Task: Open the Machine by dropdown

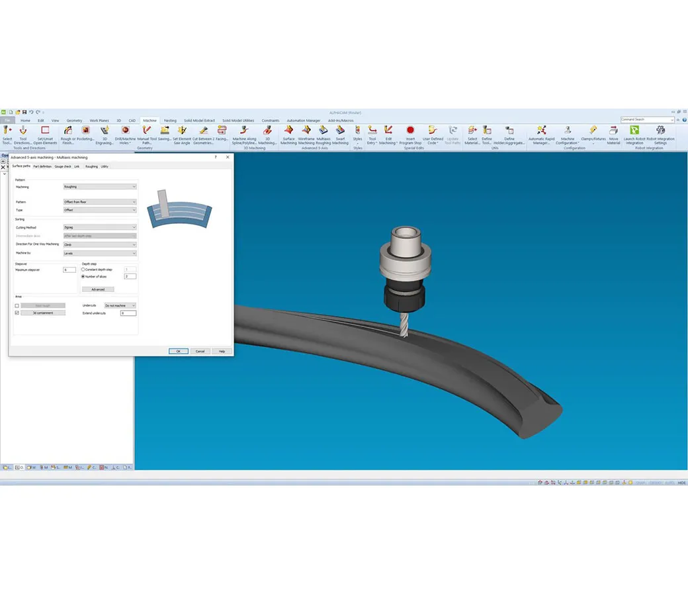Action: [x=100, y=254]
